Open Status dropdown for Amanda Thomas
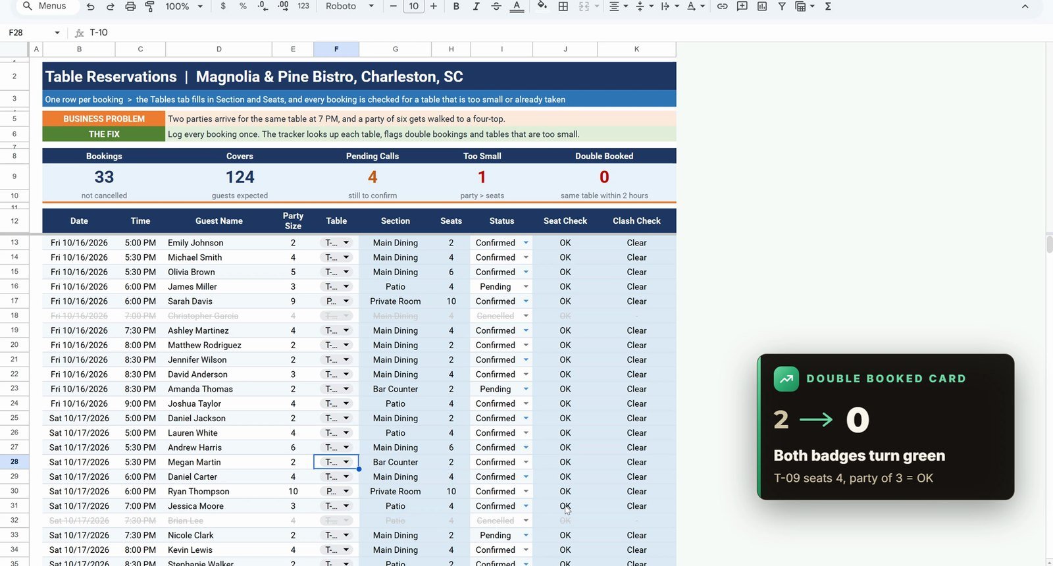The width and height of the screenshot is (1053, 566). (x=526, y=389)
